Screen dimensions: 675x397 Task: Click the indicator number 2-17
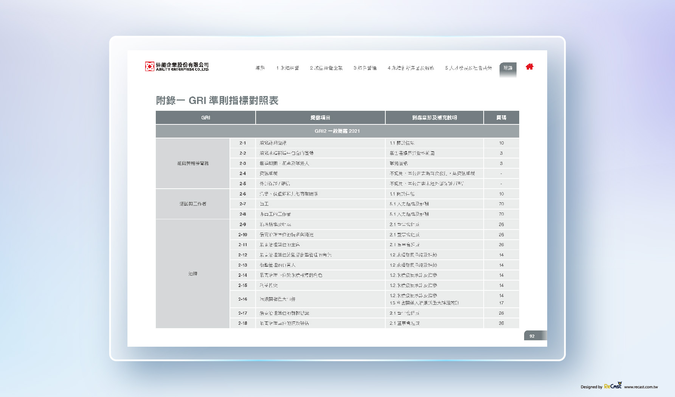(243, 313)
